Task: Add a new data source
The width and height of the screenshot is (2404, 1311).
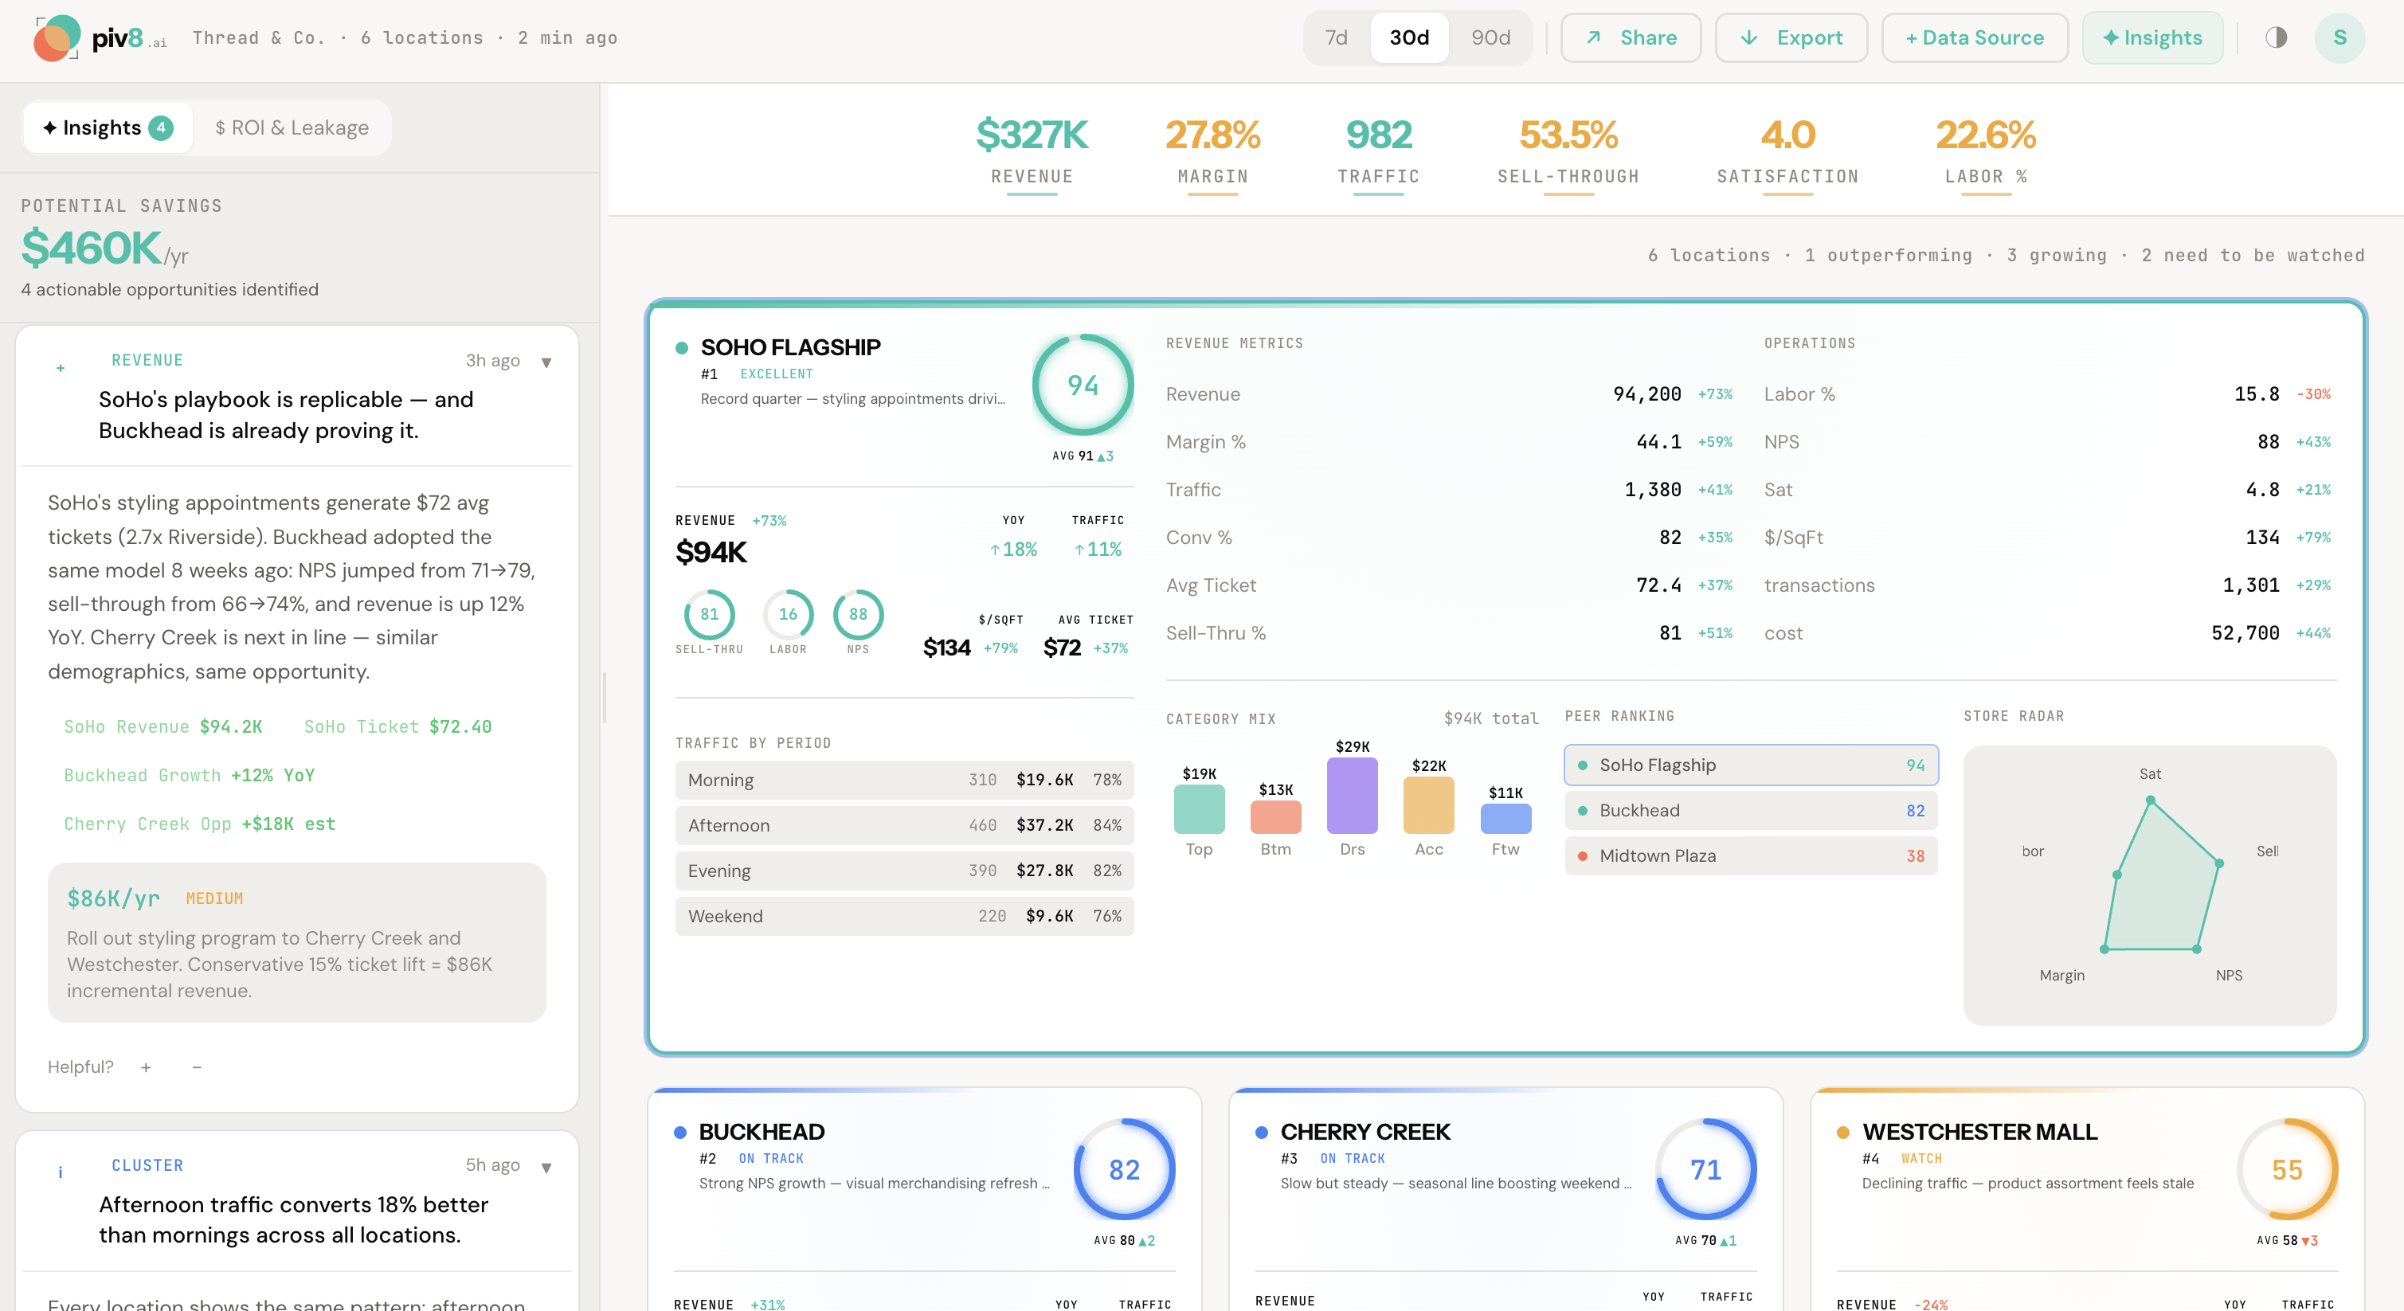Action: point(1974,37)
